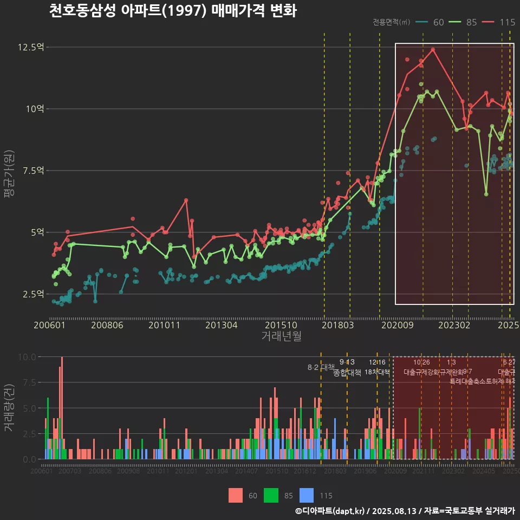Click the 5억 price axis label

point(37,232)
